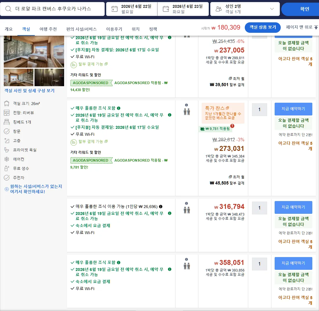Open room quantity selector in the ₩316,794 row
The height and width of the screenshot is (311, 319).
(x=259, y=208)
